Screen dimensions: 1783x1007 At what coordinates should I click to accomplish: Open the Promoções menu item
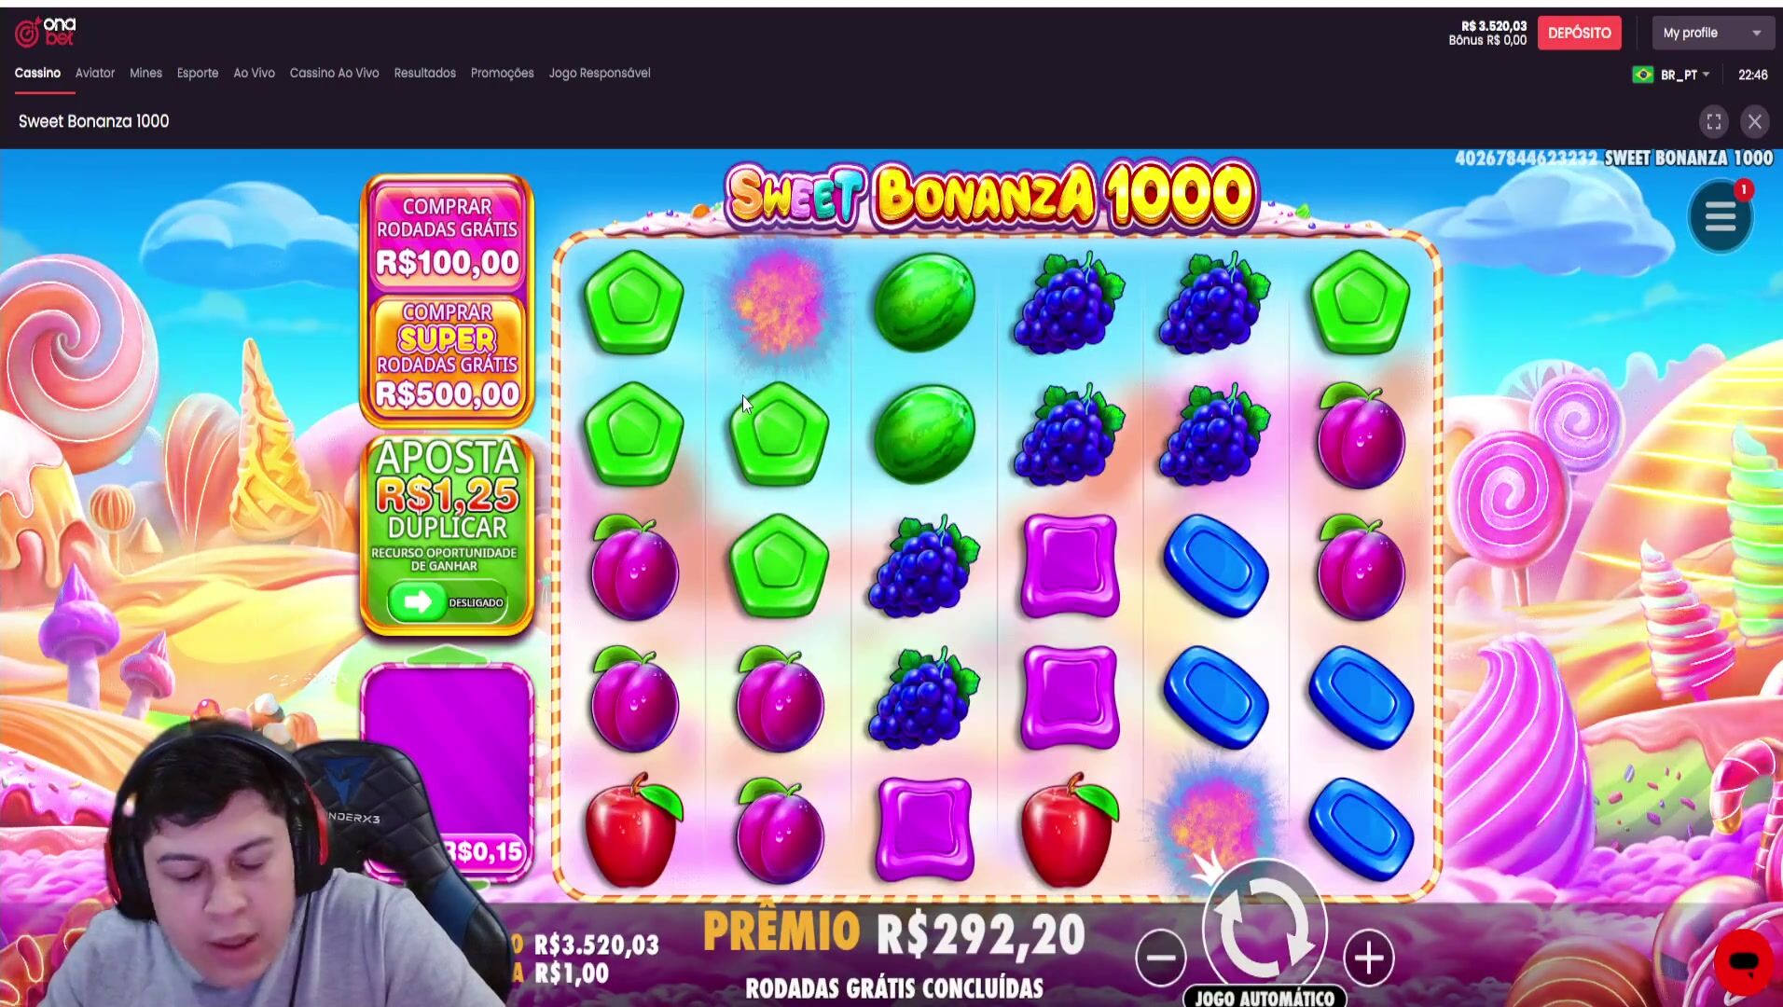[x=502, y=73]
